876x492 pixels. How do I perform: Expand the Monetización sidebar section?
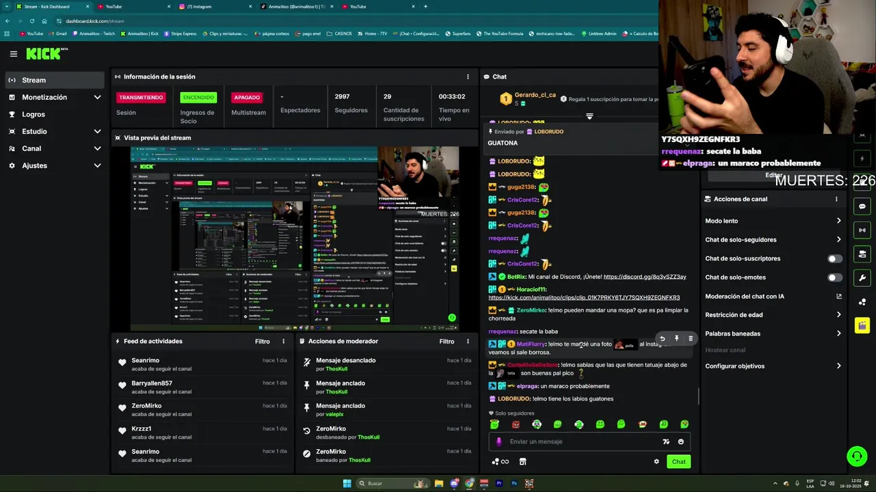click(x=55, y=97)
